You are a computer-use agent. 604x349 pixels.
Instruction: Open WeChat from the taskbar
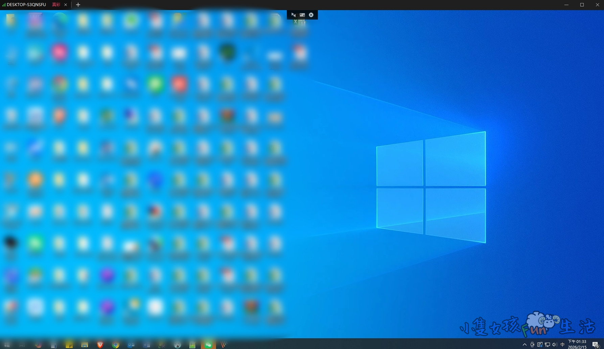208,345
